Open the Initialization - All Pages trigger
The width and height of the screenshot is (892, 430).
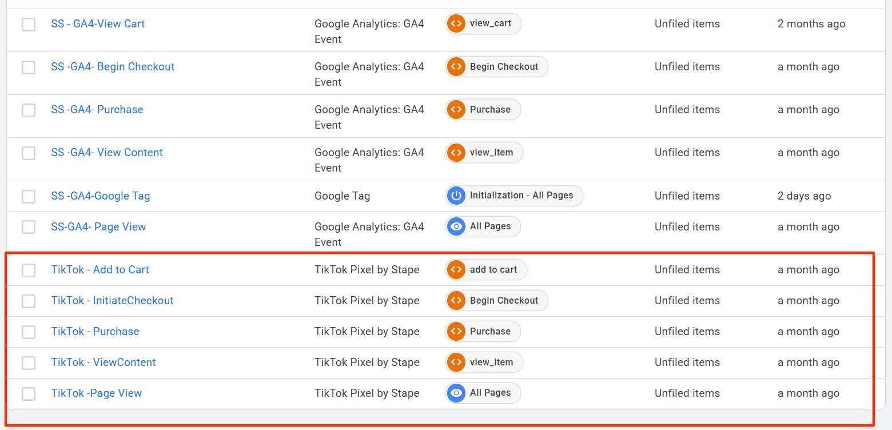(x=514, y=196)
